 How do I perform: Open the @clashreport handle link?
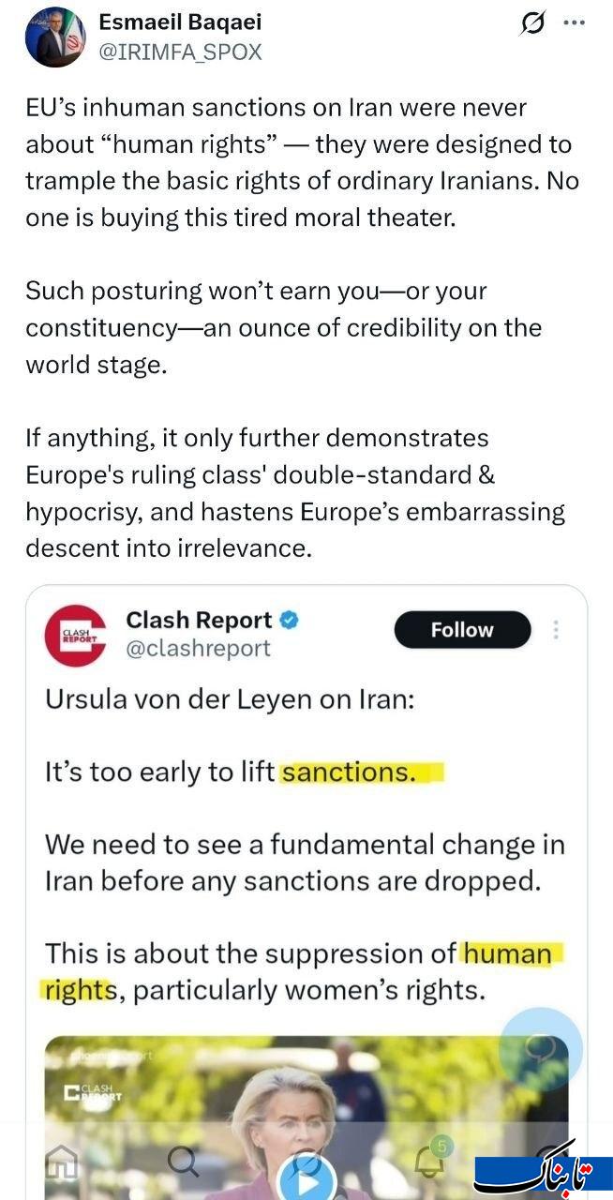(x=198, y=648)
